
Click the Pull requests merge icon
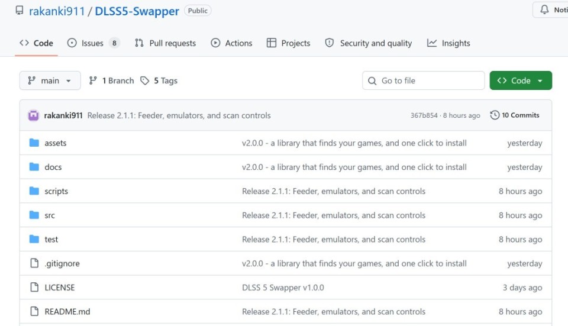pyautogui.click(x=139, y=43)
